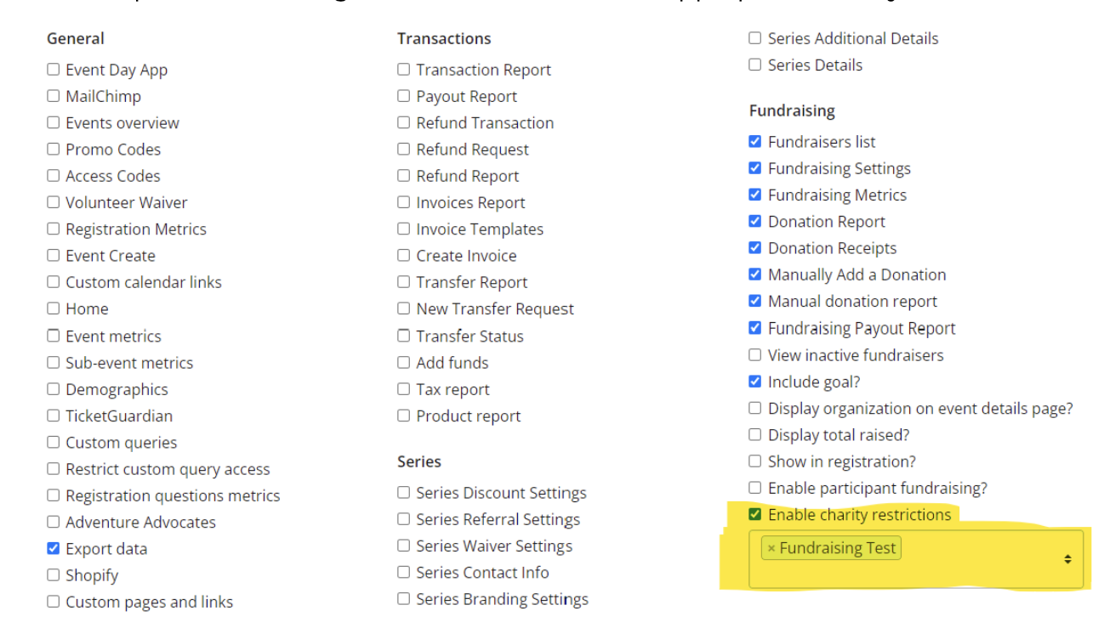Check Series Discount Settings
Image resolution: width=1104 pixels, height=639 pixels.
pyautogui.click(x=404, y=493)
